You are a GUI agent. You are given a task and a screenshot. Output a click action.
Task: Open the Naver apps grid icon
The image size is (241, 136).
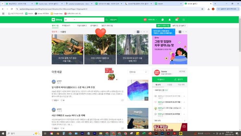pyautogui.click(x=184, y=20)
